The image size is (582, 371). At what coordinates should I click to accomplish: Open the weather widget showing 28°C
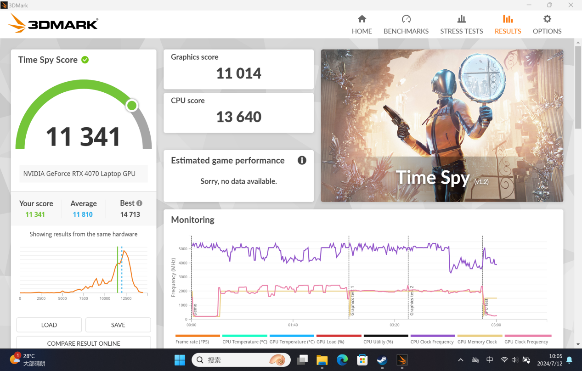tap(28, 360)
